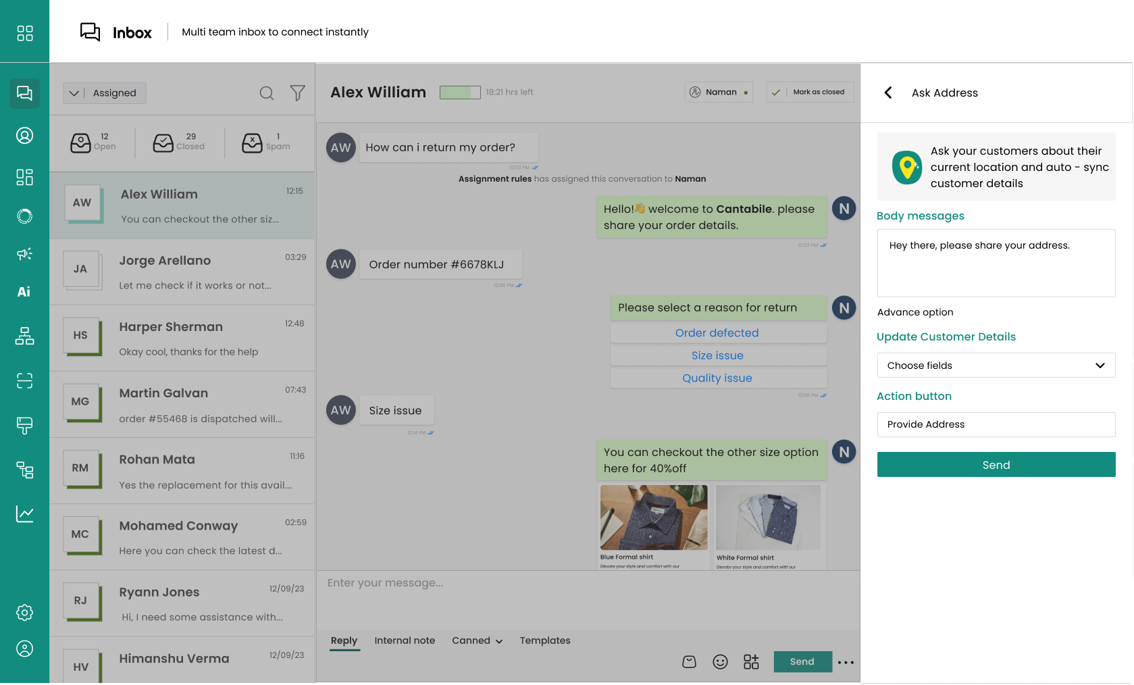
Task: Expand the Assigned filter dropdown
Action: (x=105, y=93)
